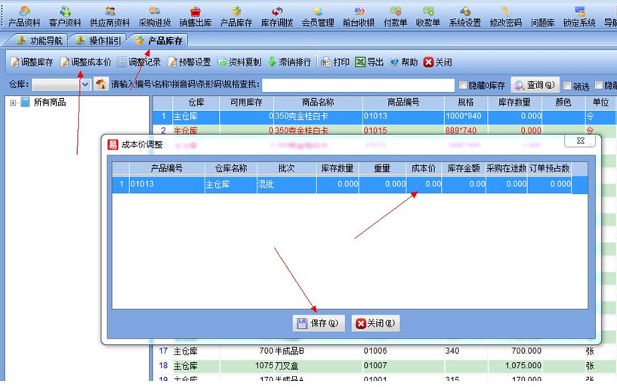Open 采购进货 purchasing module
The width and height of the screenshot is (617, 387).
154,16
